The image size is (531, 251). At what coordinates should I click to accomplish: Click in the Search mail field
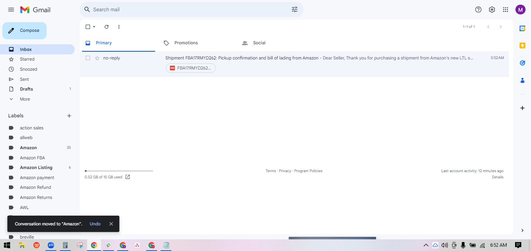click(x=190, y=9)
